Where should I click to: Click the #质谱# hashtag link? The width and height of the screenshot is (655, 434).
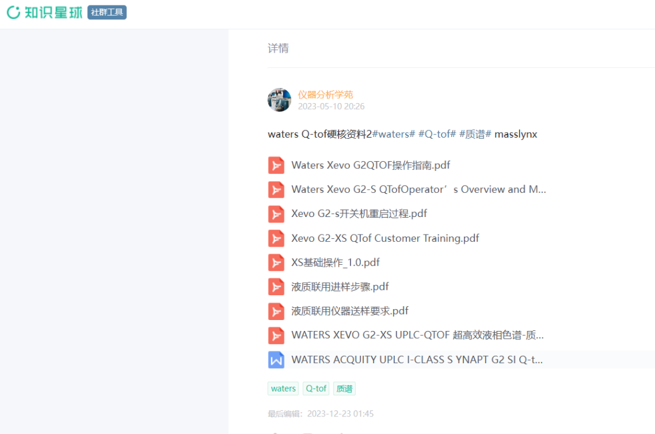pyautogui.click(x=475, y=134)
